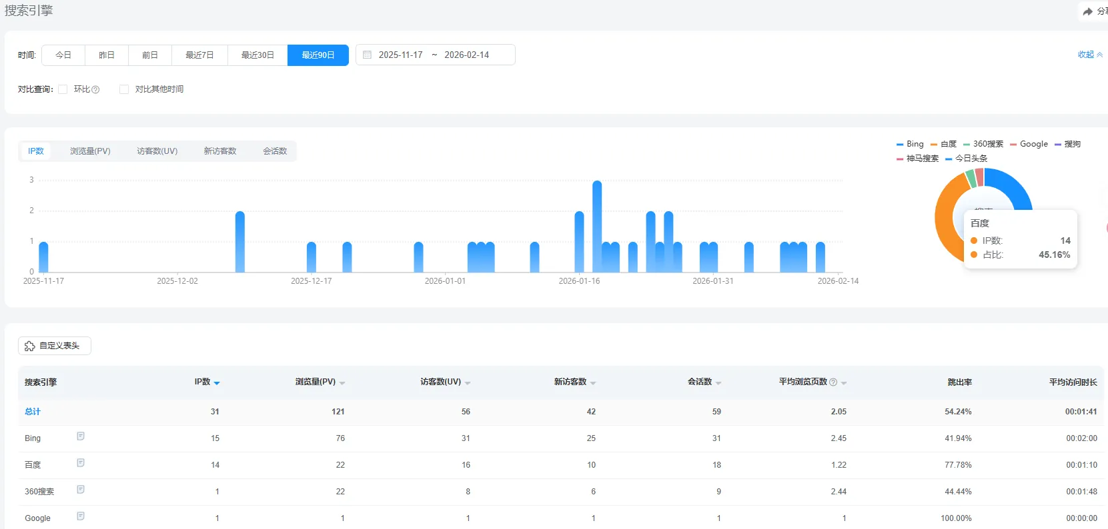Click the help icon beside 环比

[95, 89]
